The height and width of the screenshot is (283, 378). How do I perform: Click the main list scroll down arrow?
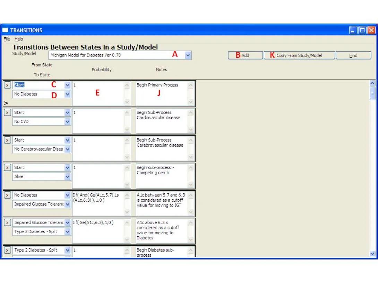pos(372,254)
